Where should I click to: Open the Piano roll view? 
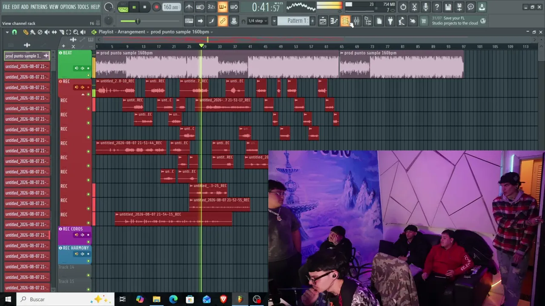[334, 21]
